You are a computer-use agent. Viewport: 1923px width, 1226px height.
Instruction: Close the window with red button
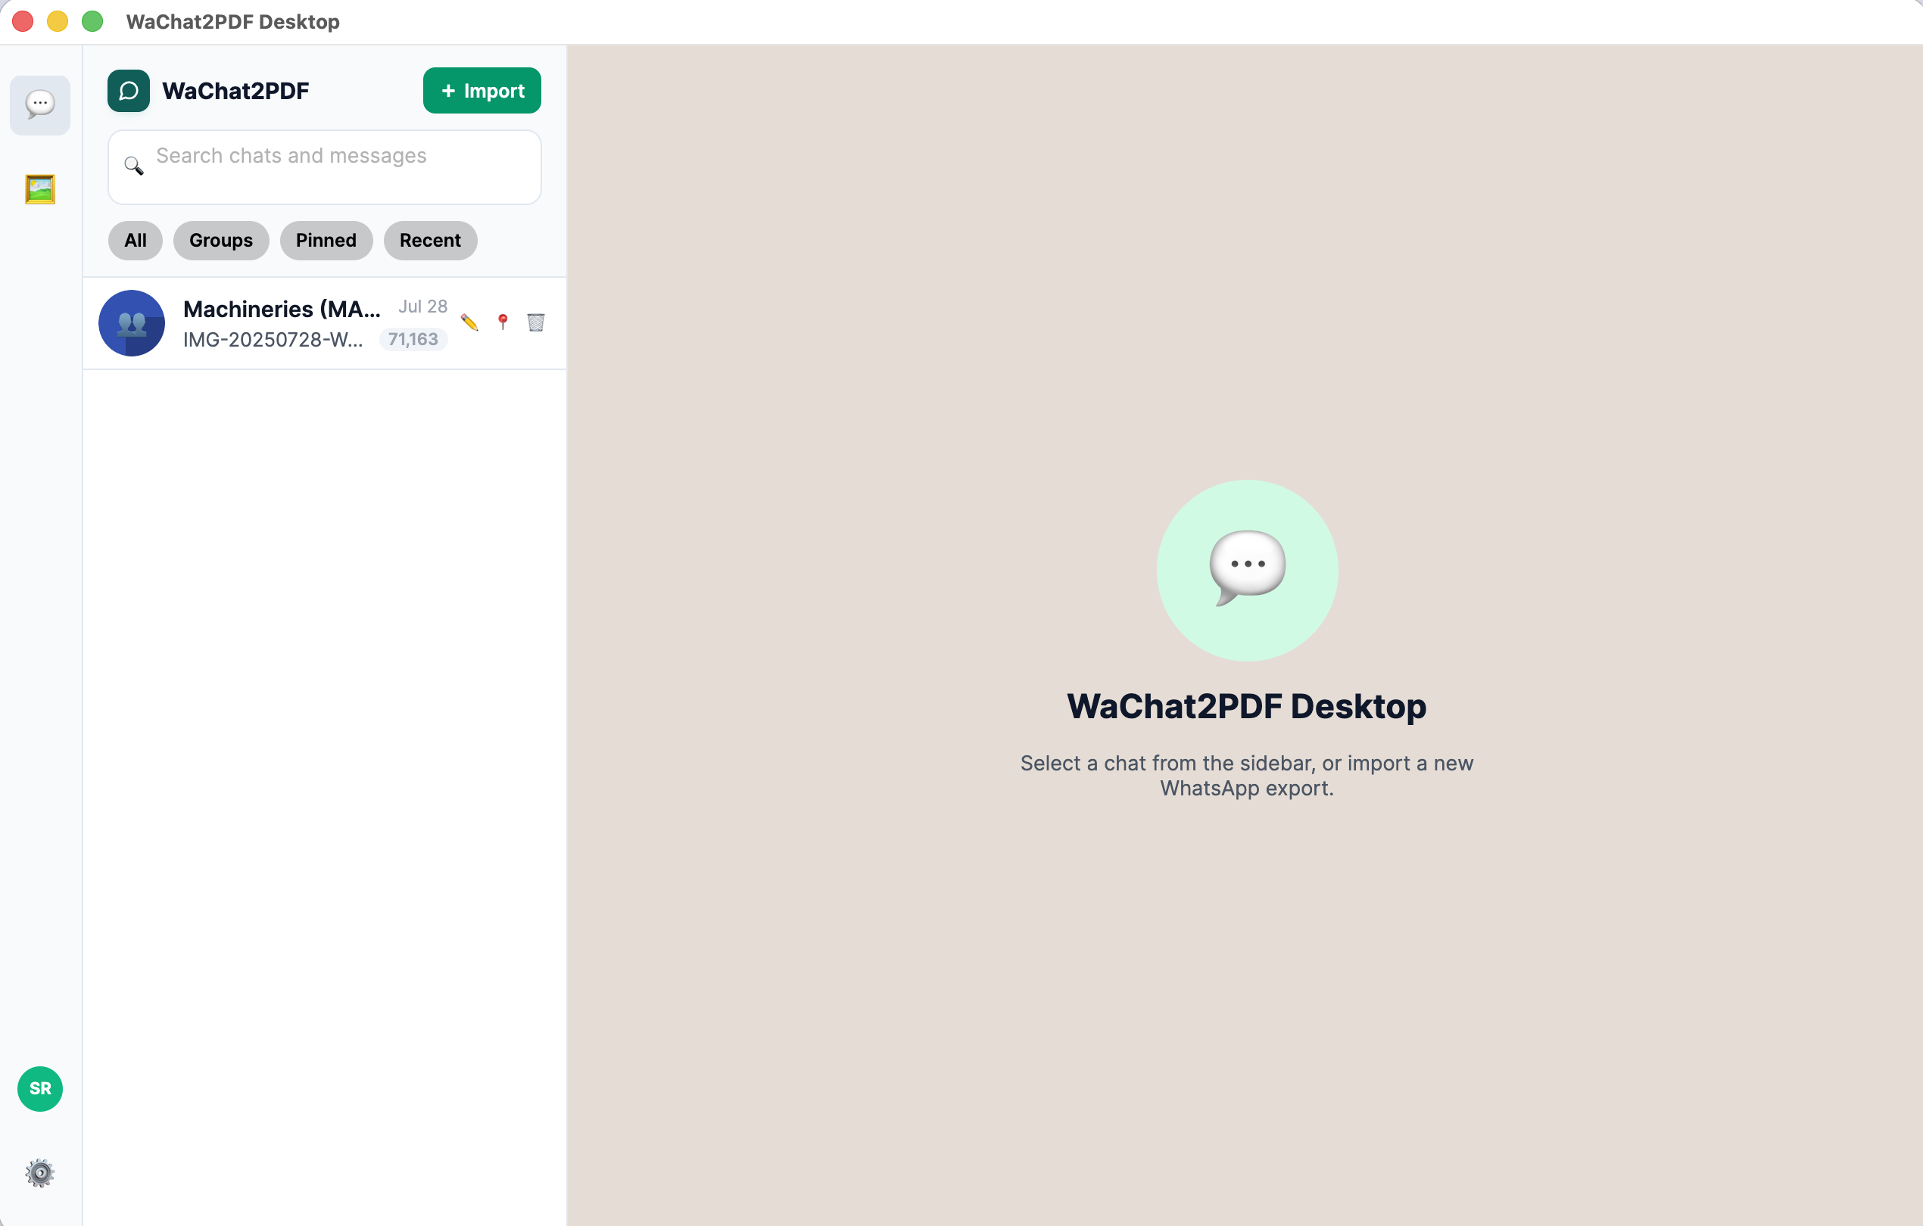coord(23,21)
